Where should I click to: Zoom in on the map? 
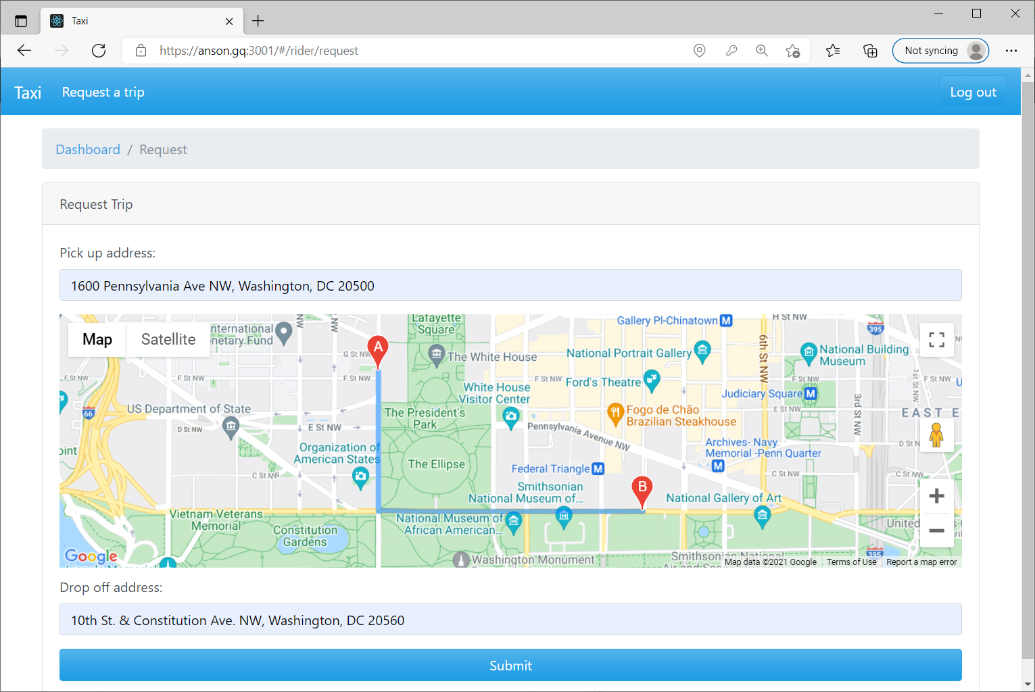(936, 495)
